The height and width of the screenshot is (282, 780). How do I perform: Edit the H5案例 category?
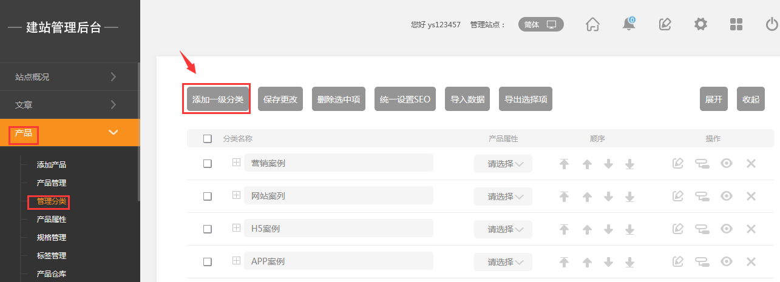678,229
